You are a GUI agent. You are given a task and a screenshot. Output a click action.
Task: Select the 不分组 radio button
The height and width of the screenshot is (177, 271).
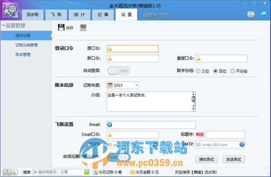[x=233, y=71]
